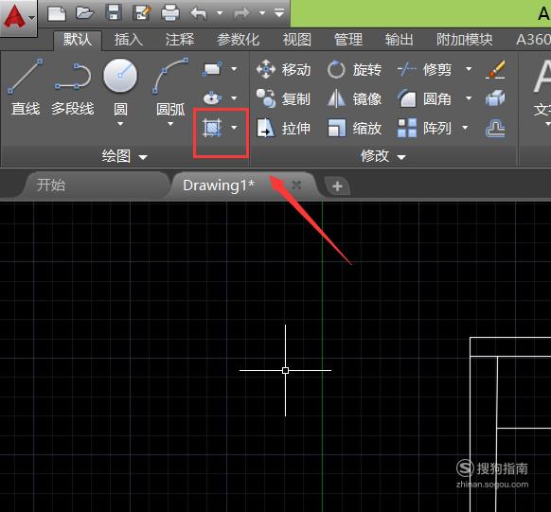Open the 附加模块 ribbon tab
The image size is (551, 512).
click(465, 40)
